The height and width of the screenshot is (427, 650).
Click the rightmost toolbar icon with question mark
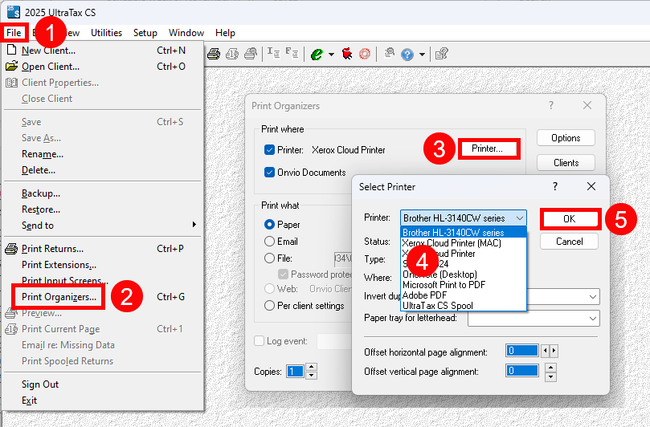pyautogui.click(x=441, y=54)
